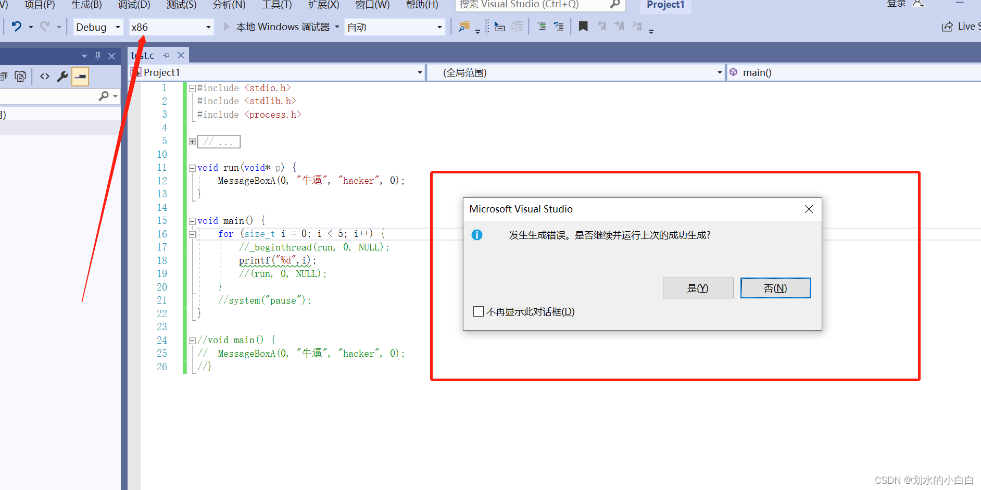Click the printf line 18 in the code
981x490 pixels.
(278, 260)
